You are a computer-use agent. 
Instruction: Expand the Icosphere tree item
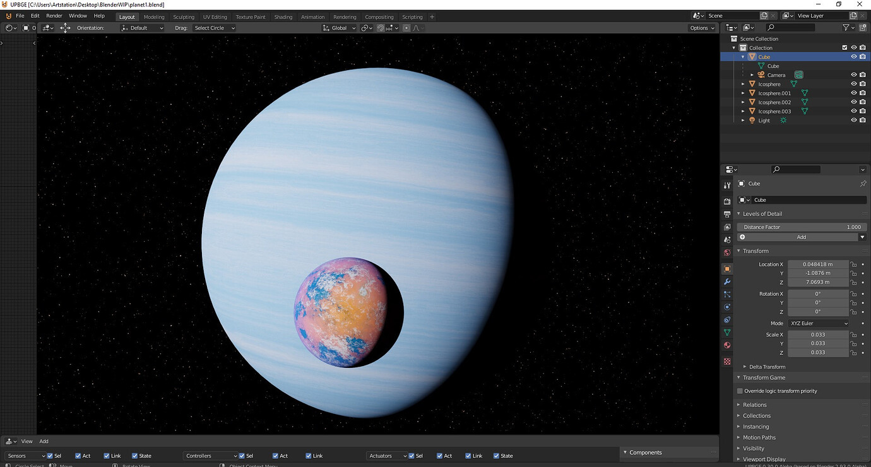pos(743,84)
